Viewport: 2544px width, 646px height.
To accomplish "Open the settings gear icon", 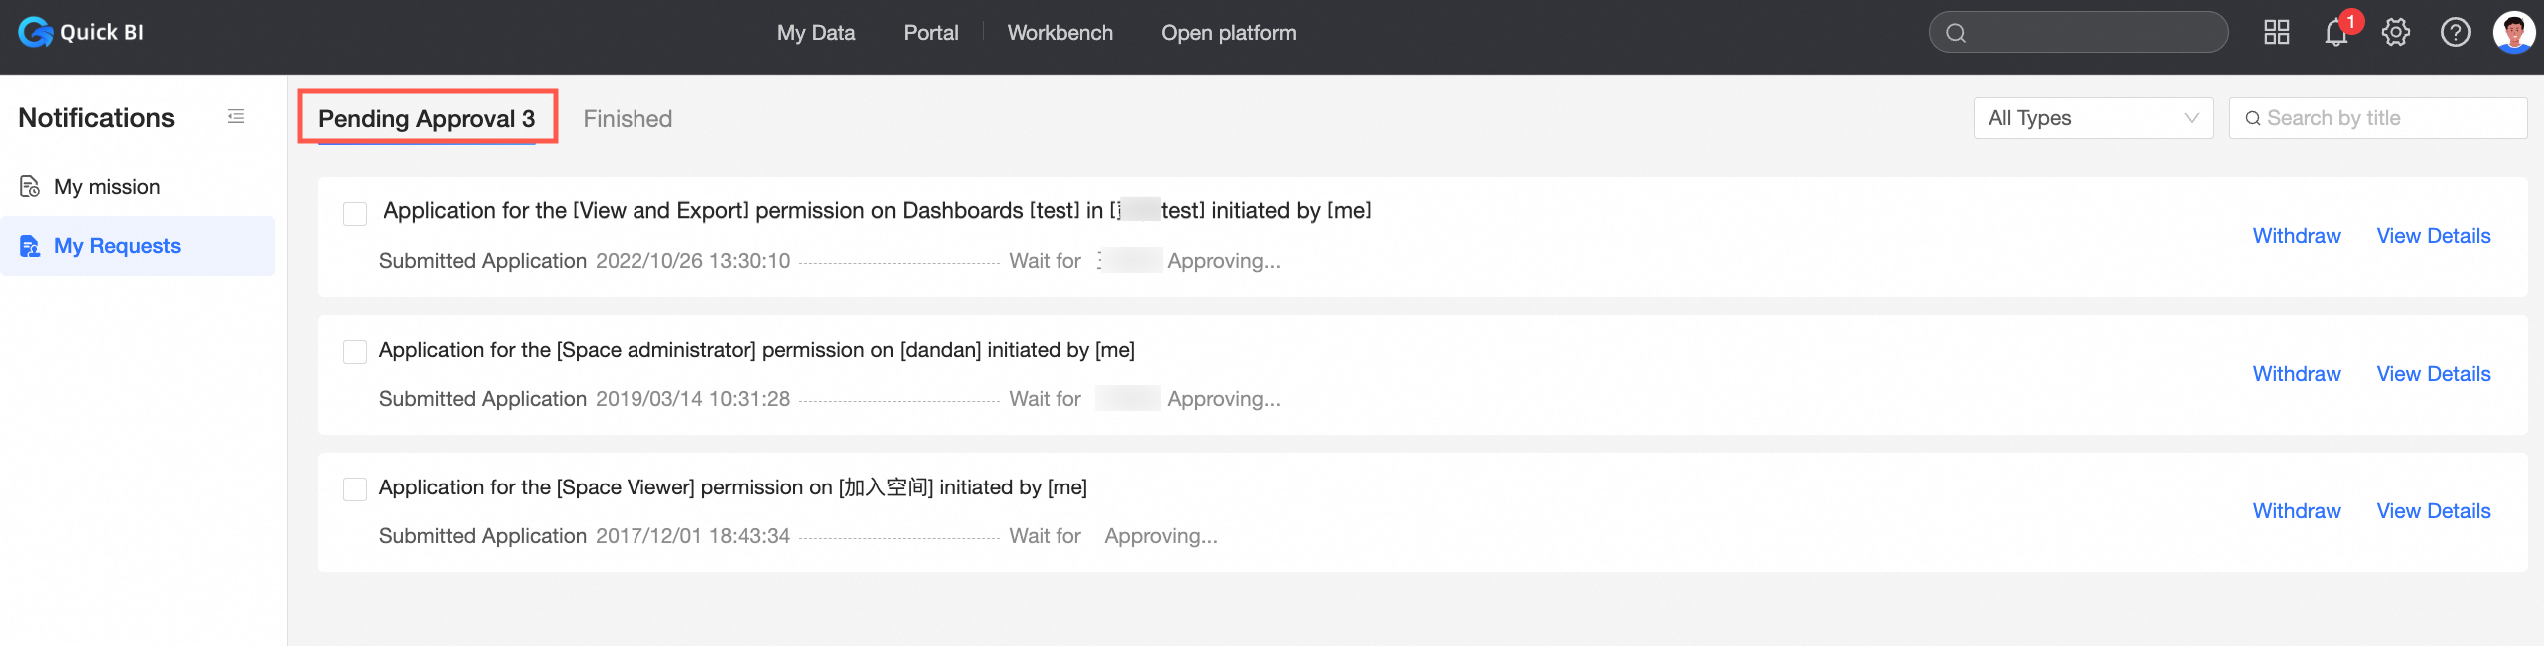I will pos(2395,33).
